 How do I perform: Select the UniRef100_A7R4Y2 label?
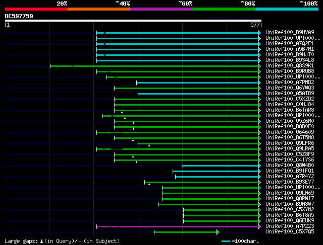tap(290, 177)
